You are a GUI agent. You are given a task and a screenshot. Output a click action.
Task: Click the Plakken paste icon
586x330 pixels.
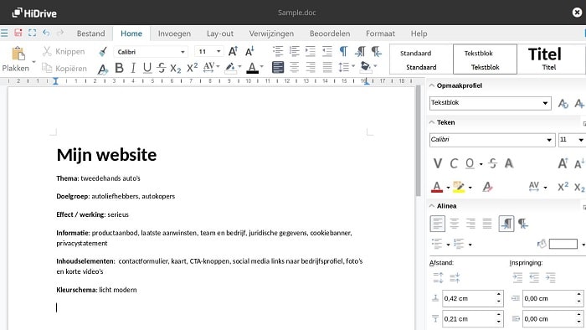(x=18, y=54)
